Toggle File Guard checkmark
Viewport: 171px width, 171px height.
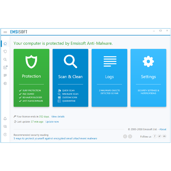pos(20,94)
